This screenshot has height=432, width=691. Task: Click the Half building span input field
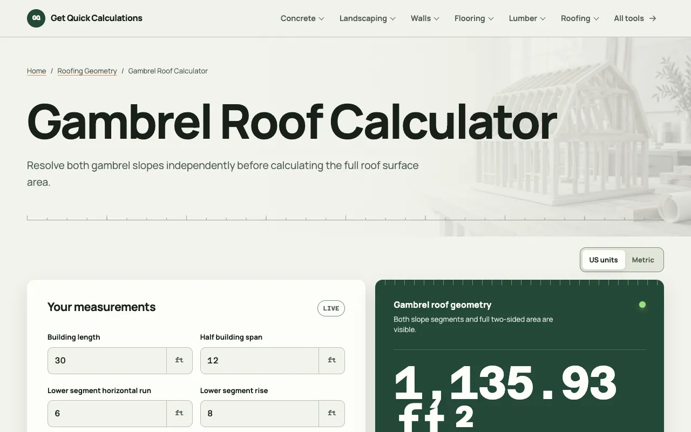260,361
